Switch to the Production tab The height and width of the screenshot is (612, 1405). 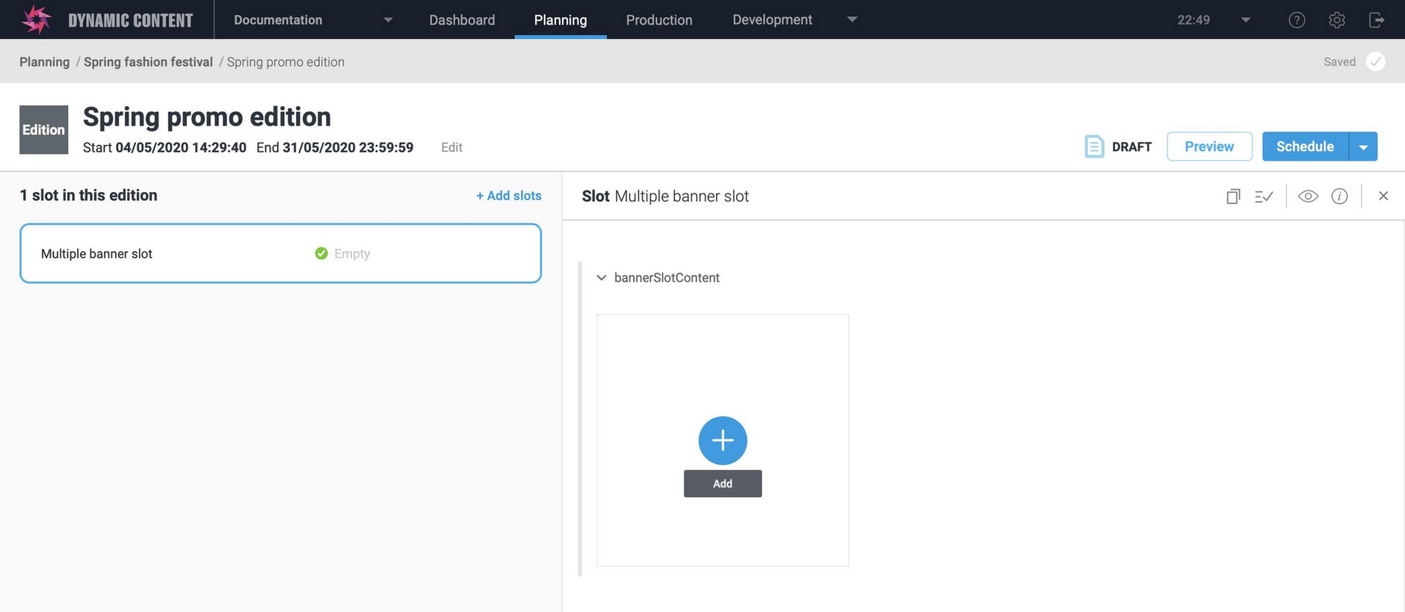[x=658, y=20]
